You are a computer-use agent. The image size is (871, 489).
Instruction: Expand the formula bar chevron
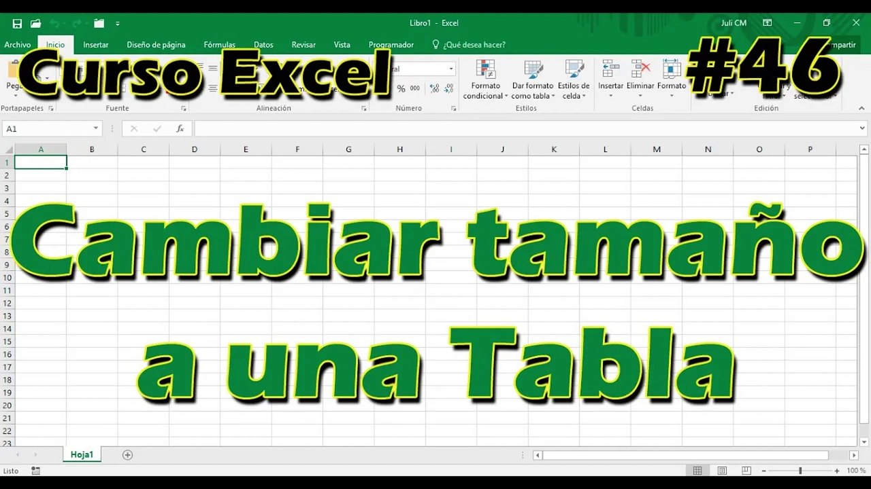coord(862,128)
